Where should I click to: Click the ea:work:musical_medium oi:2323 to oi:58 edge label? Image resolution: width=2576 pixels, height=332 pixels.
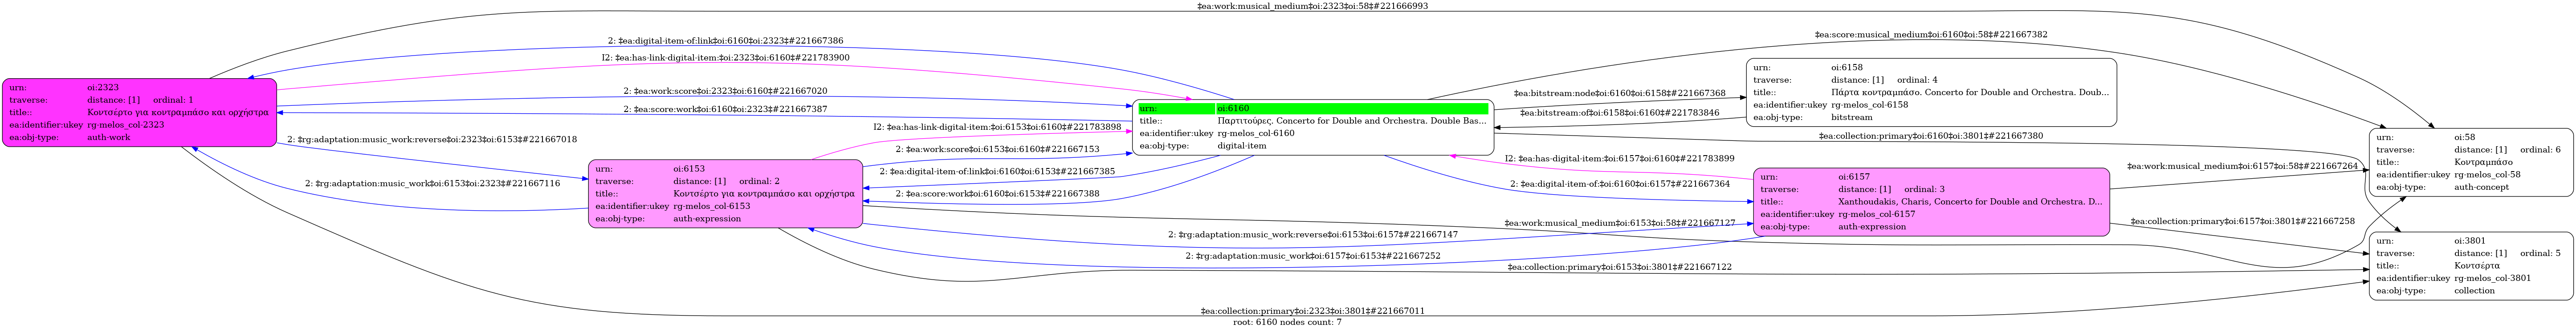point(1312,6)
